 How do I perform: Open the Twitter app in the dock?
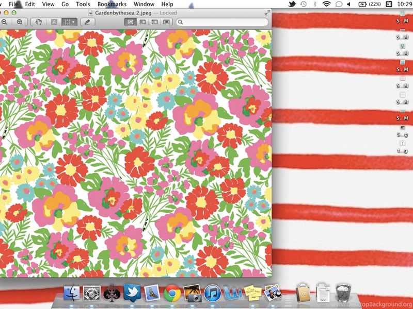[132, 294]
